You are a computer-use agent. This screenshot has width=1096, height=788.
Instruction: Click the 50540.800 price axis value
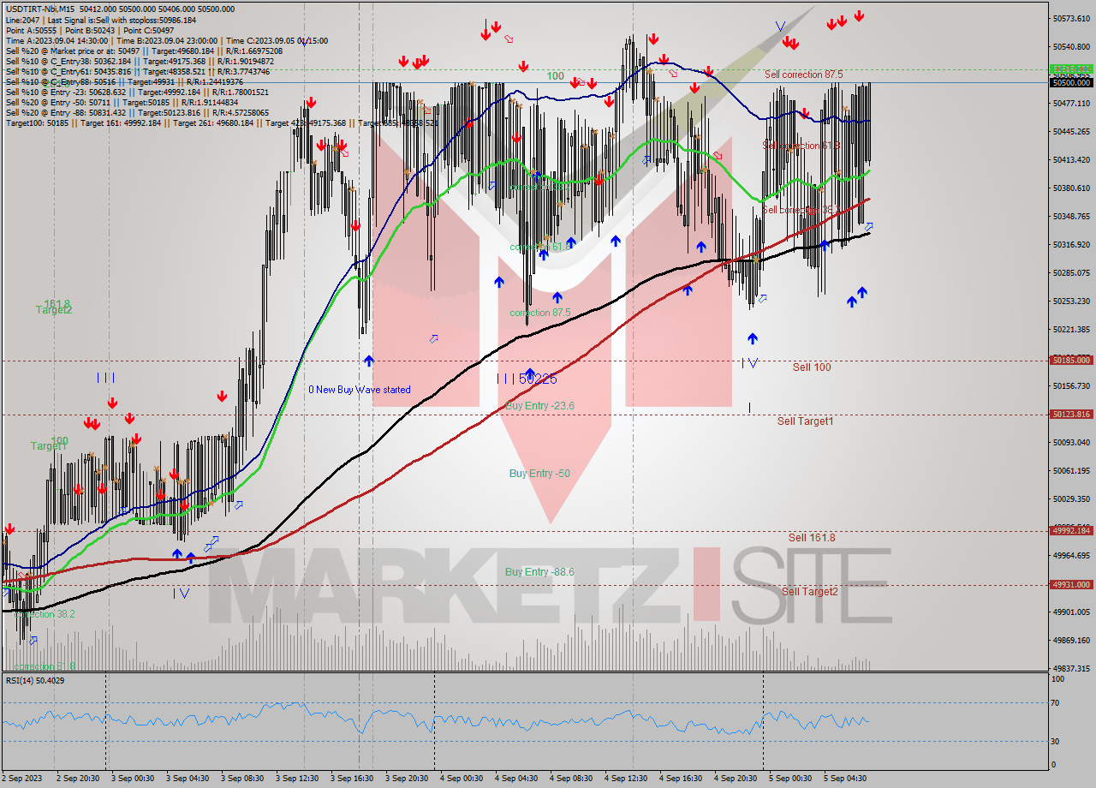(1071, 46)
